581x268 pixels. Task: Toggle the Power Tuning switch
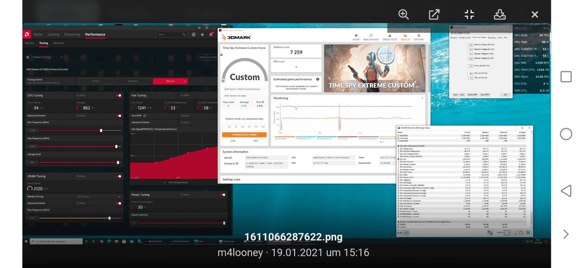tap(223, 195)
